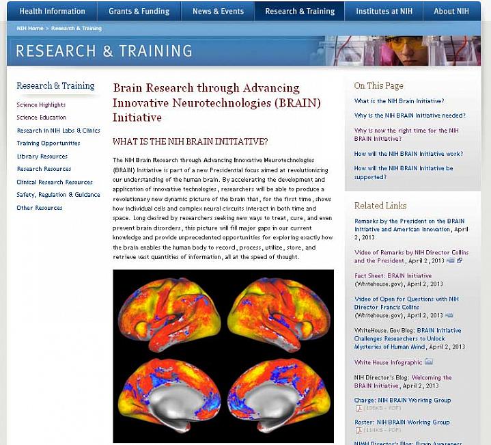Open Science Education in sidebar
This screenshot has height=445, width=491.
[x=42, y=117]
